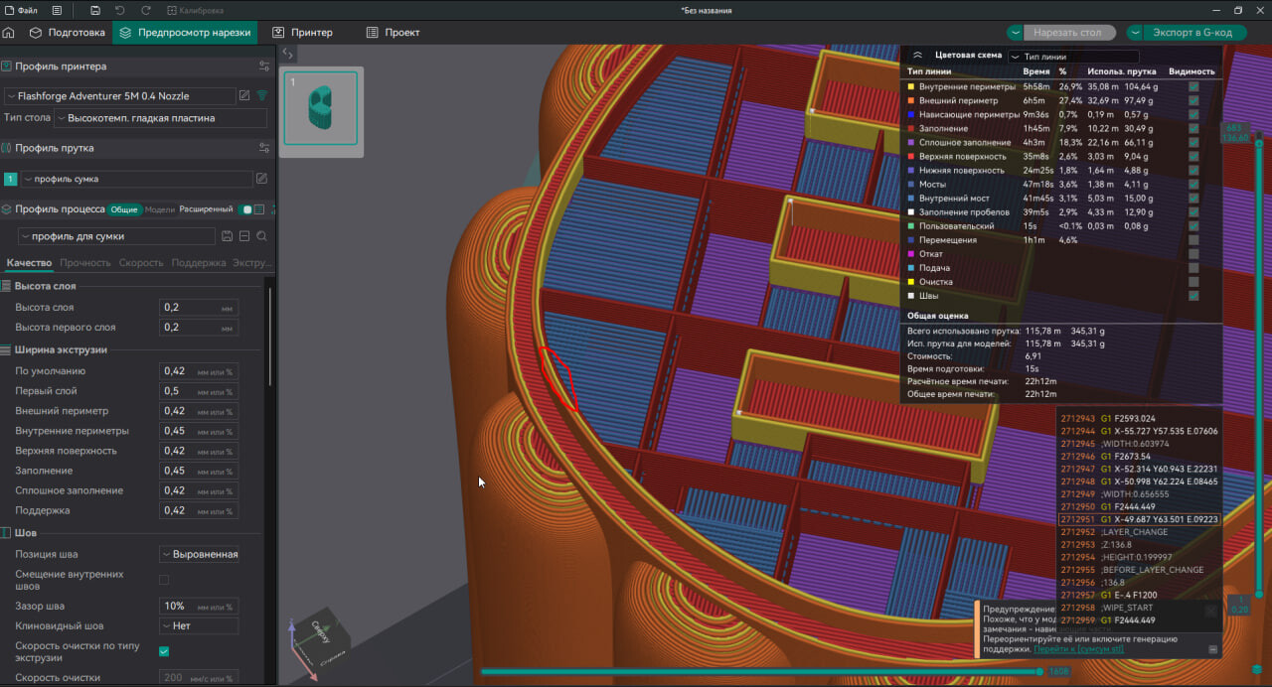
Task: Open the 'Тип стола' plate type dropdown
Action: 161,118
